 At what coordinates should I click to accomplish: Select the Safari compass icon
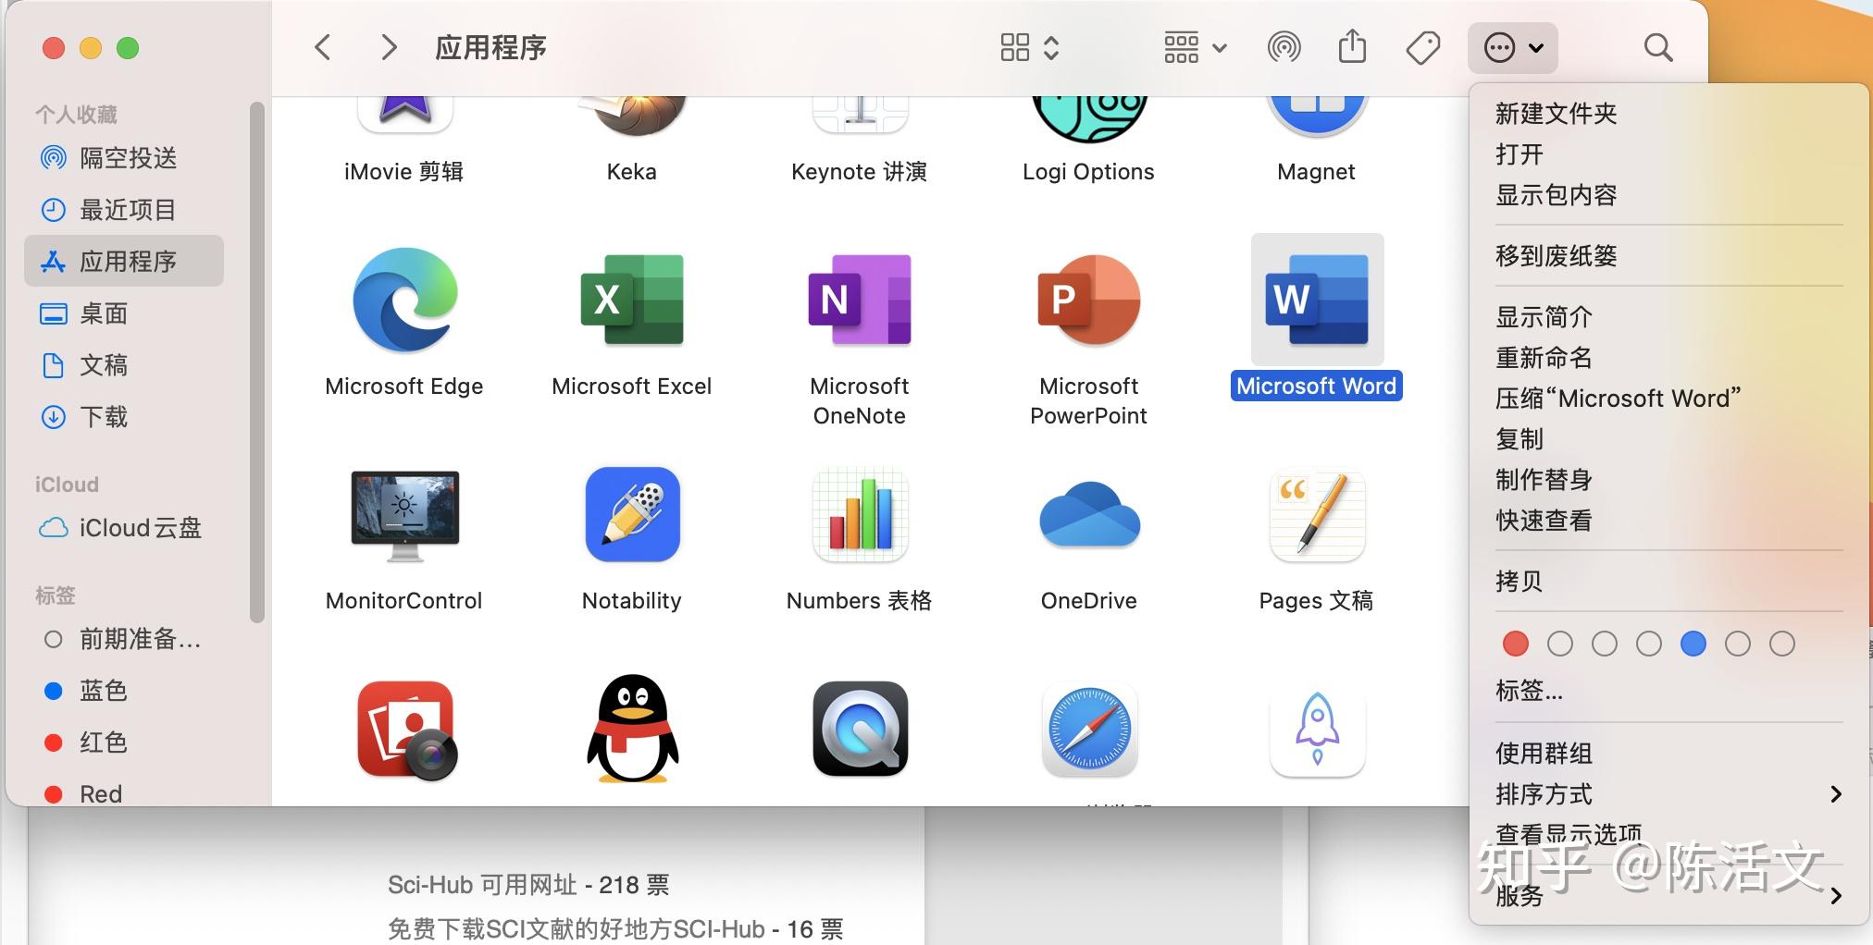1089,729
